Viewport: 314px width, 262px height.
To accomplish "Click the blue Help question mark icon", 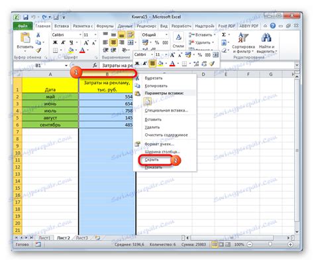I will [273, 26].
